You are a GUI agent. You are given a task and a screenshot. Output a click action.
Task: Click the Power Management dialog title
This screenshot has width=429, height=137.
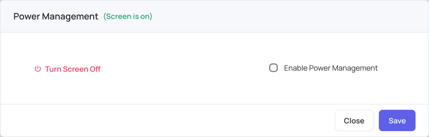pos(56,16)
